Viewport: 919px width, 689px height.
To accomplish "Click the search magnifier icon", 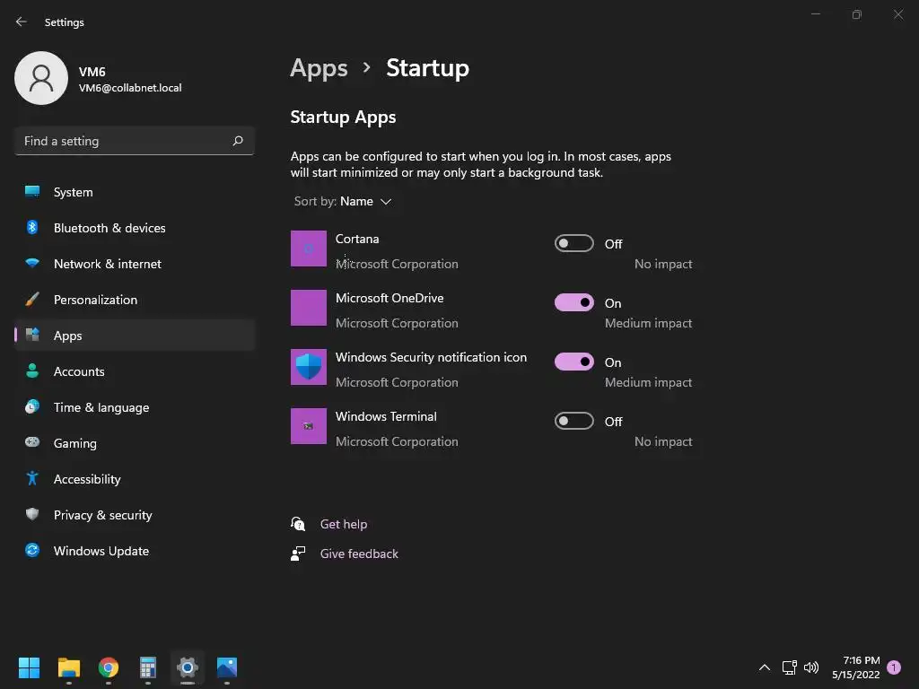I will [x=238, y=141].
